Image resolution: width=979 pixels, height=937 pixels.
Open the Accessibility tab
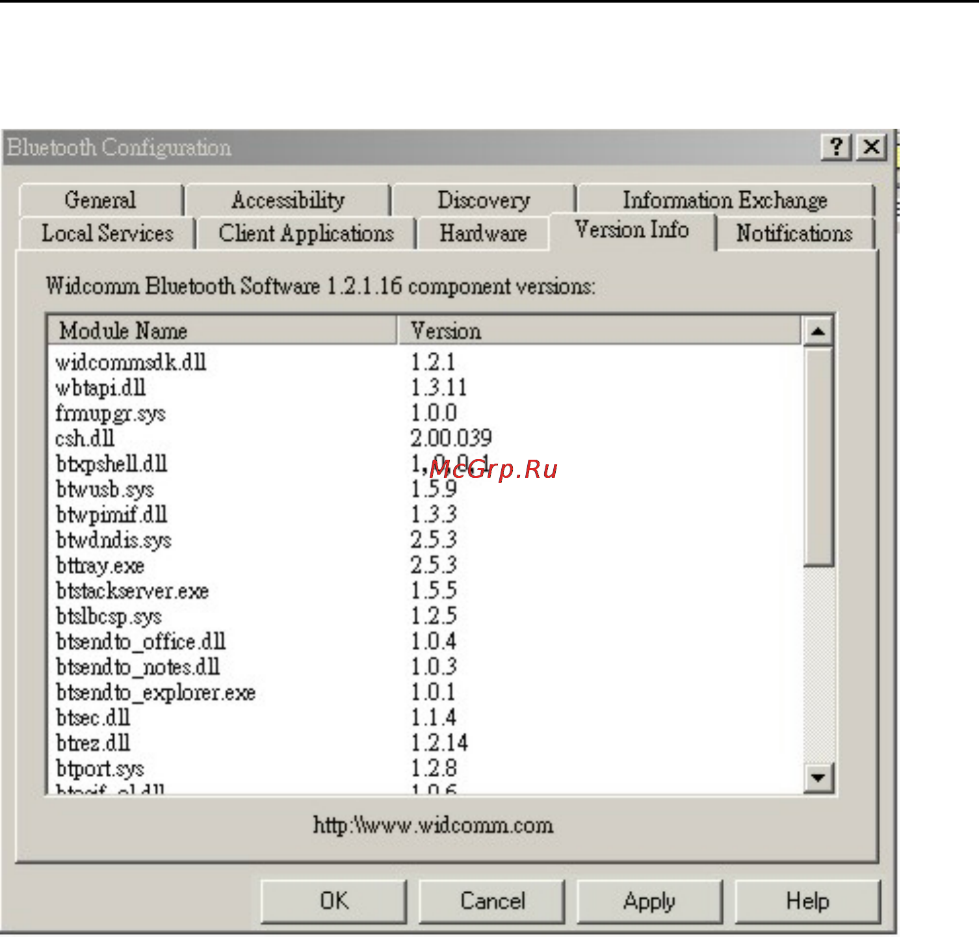[x=288, y=200]
